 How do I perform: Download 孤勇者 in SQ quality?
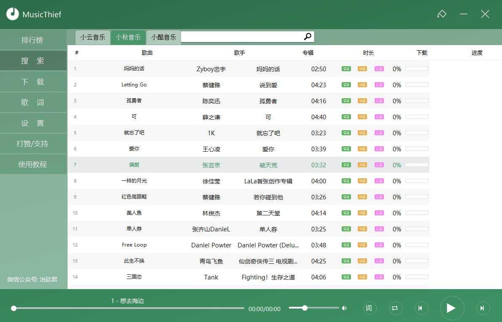pyautogui.click(x=346, y=101)
